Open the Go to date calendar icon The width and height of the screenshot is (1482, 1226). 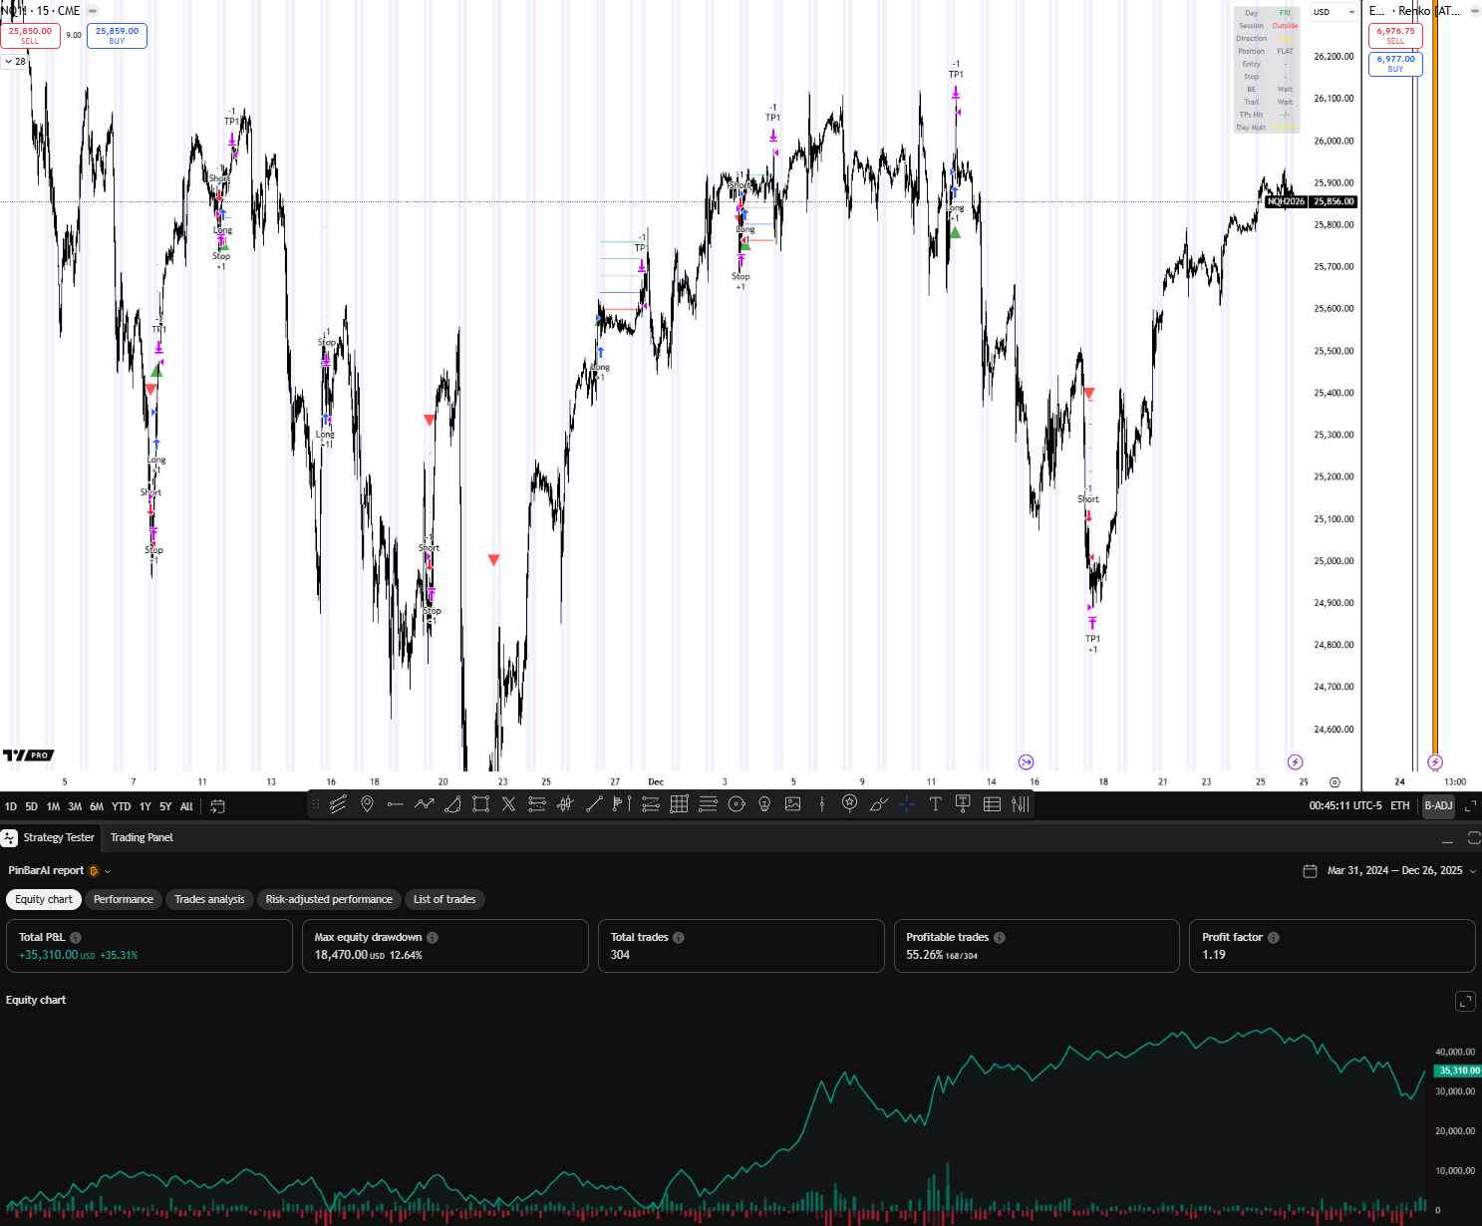tap(217, 806)
